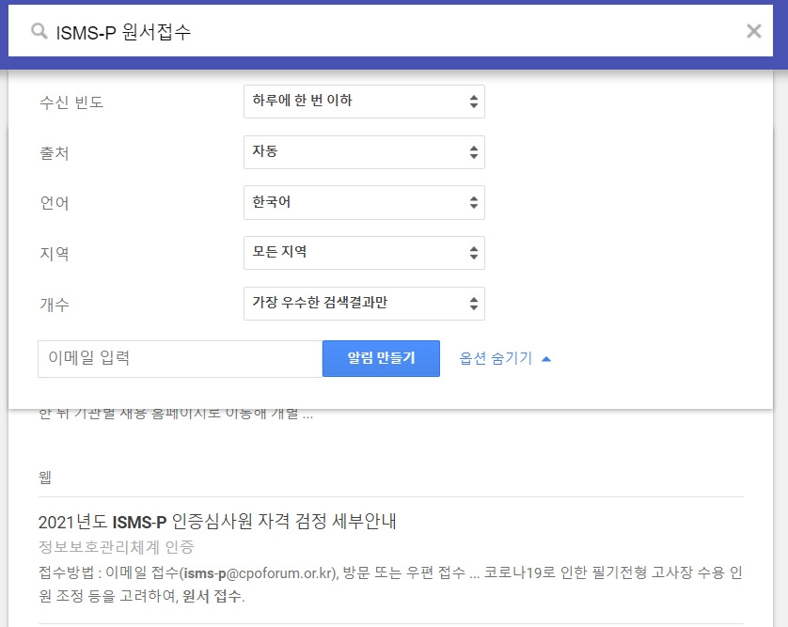Click the up/down arrows on 수신 빈도 selector

(474, 102)
